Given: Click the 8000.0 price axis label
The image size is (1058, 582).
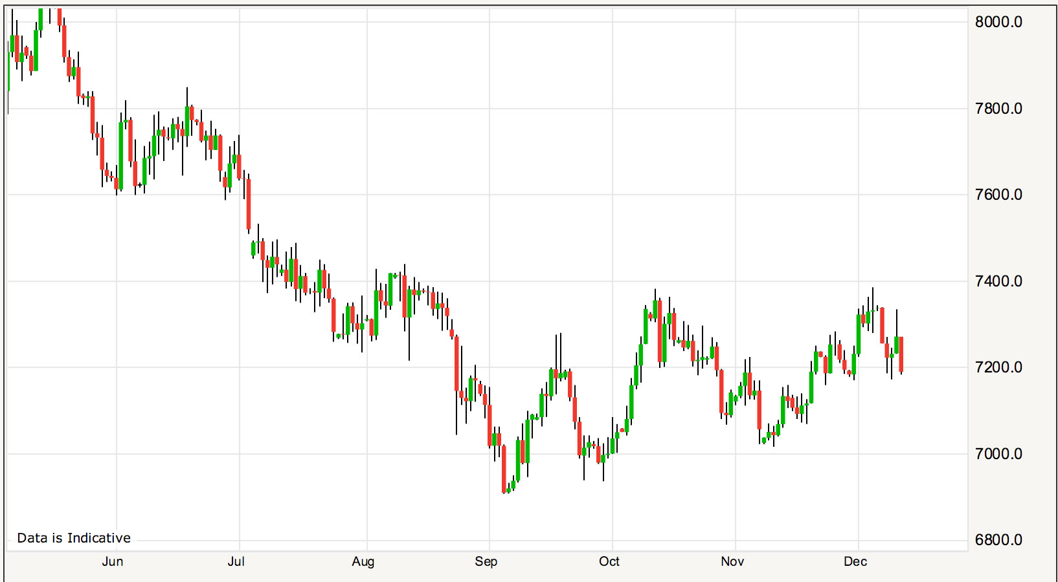Looking at the screenshot, I should (998, 22).
